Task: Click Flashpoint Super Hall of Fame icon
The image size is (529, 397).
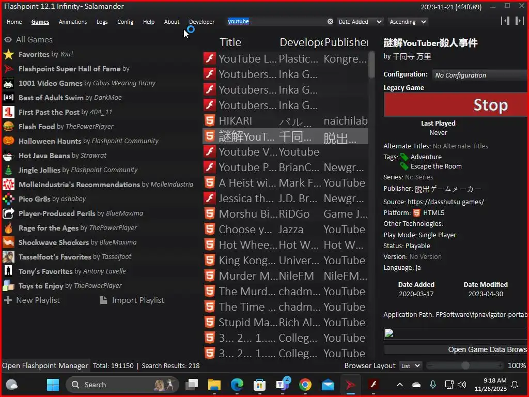Action: 8,69
